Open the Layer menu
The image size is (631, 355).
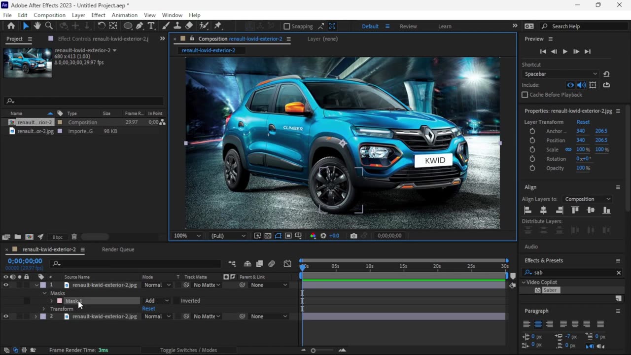(78, 15)
